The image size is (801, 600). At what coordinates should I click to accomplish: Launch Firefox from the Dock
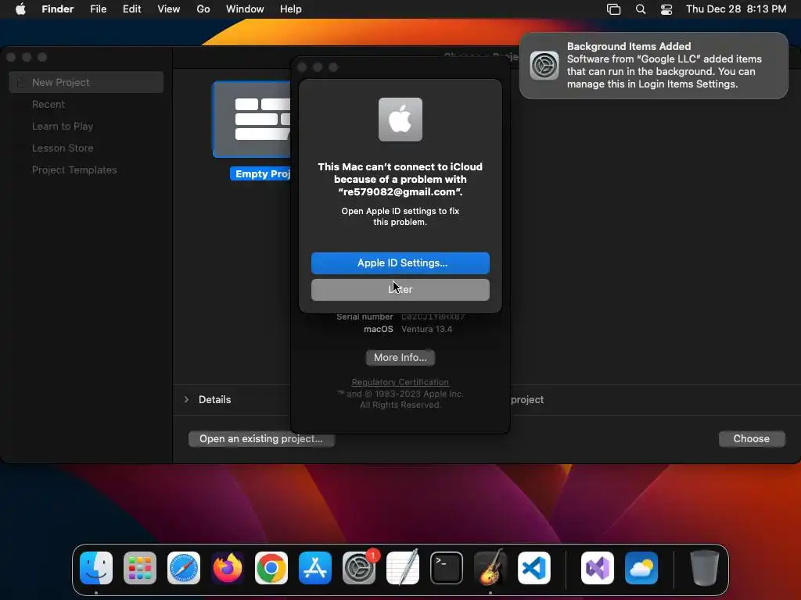point(228,568)
